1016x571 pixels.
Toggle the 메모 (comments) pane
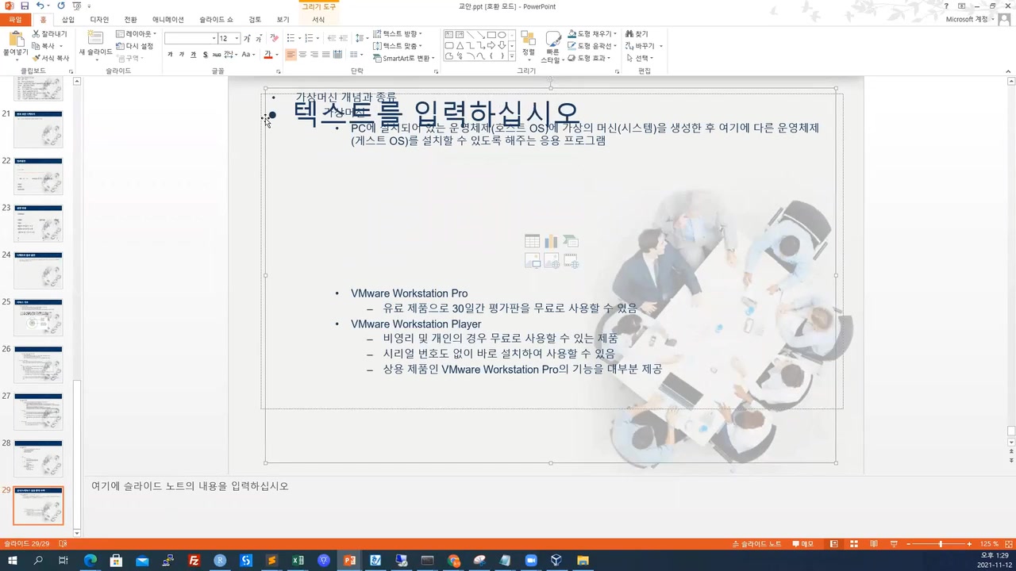[x=804, y=543]
